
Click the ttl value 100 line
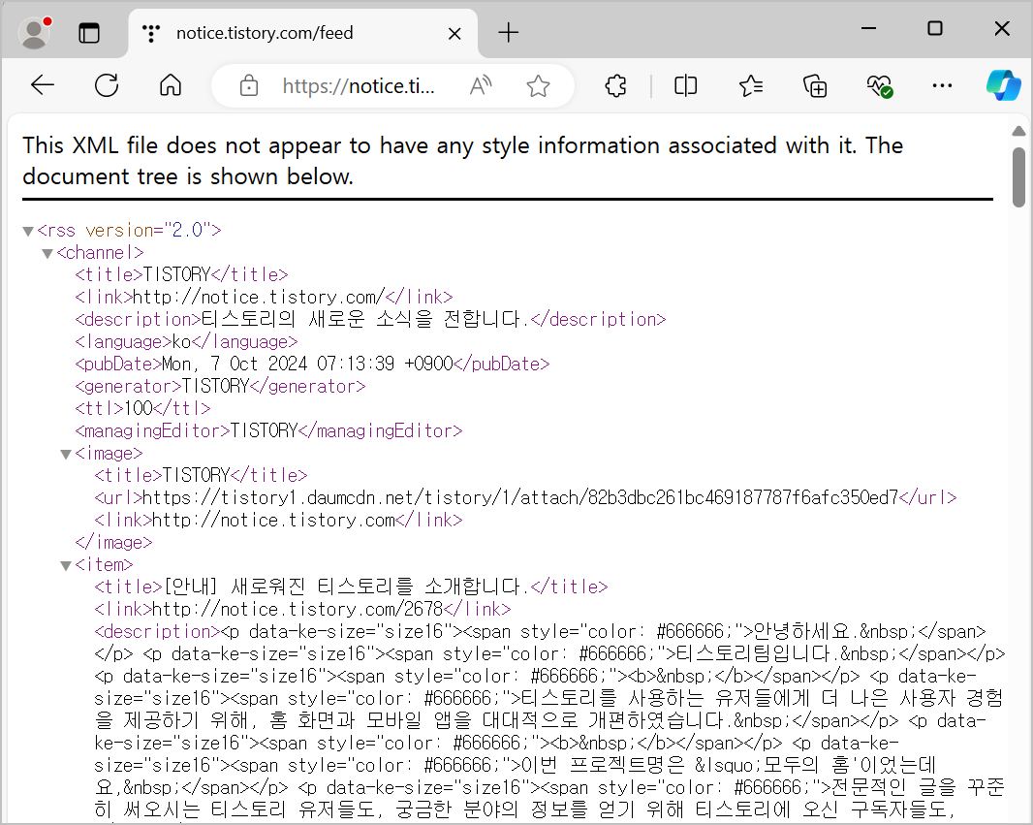pos(143,408)
